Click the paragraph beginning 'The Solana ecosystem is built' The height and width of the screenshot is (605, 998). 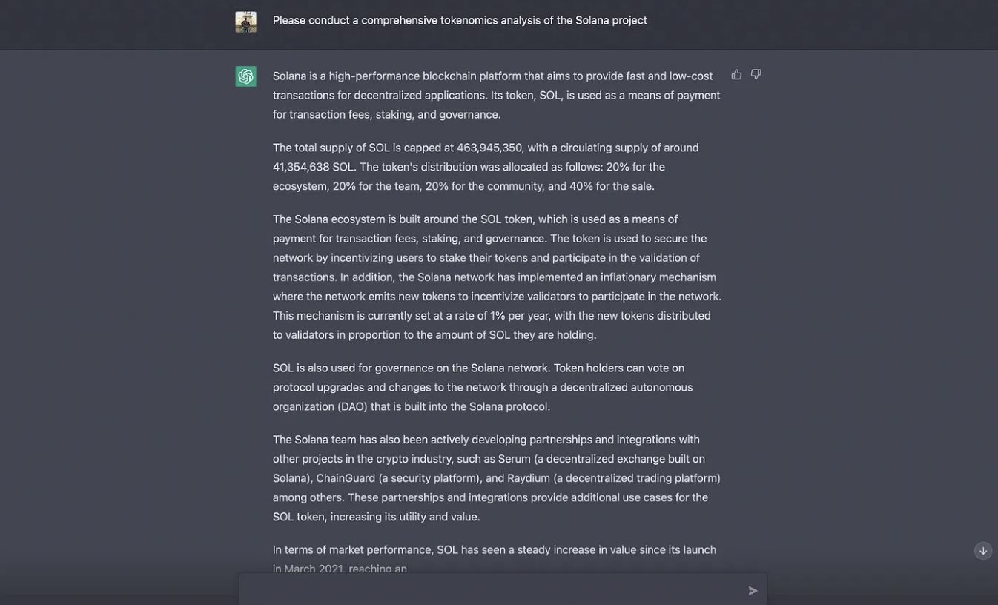497,277
